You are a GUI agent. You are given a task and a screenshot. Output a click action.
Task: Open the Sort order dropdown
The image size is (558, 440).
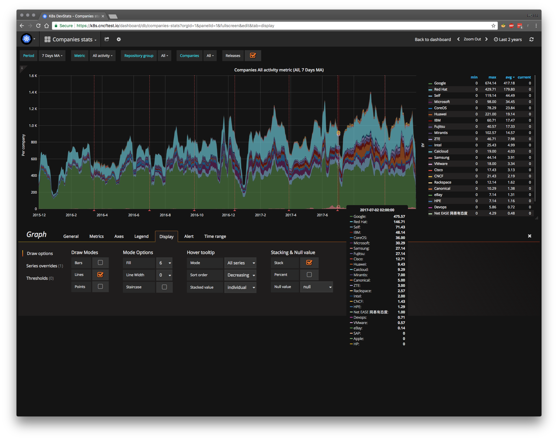coord(240,275)
